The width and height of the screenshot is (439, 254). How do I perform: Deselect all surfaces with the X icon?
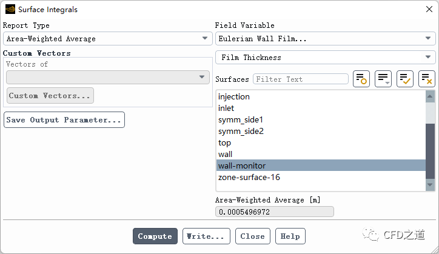427,79
